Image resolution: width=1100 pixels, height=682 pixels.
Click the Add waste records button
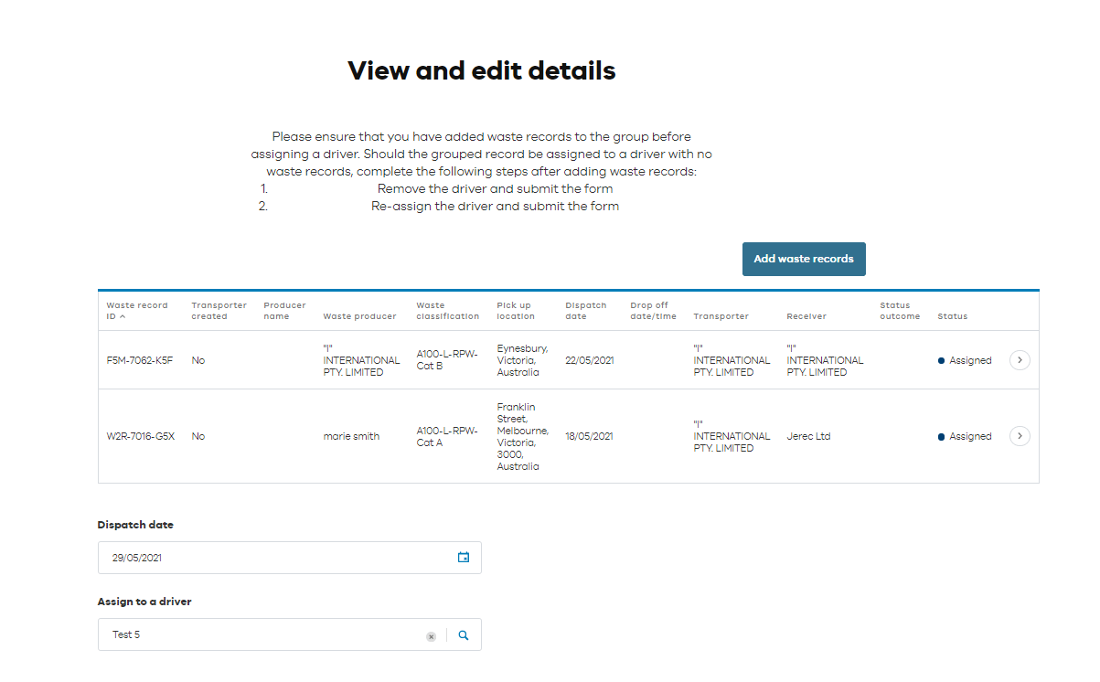click(x=804, y=259)
